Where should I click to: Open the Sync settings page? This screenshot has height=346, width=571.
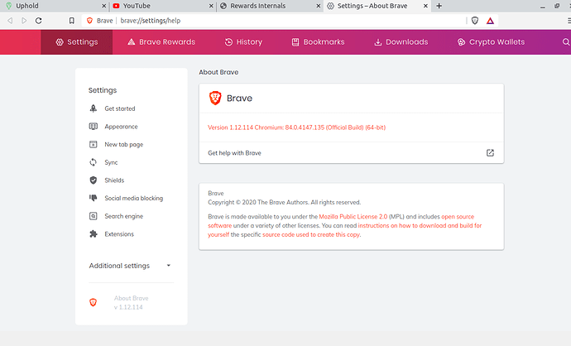click(111, 162)
